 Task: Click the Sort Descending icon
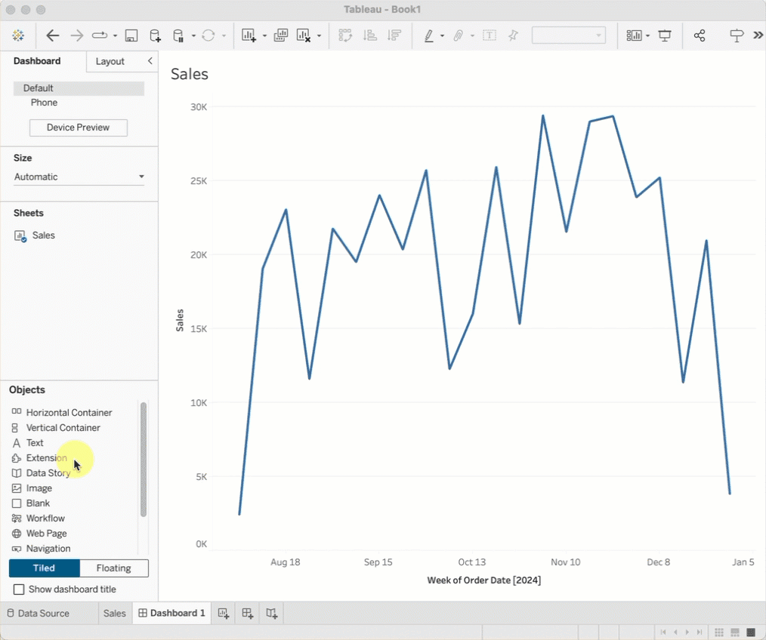(x=394, y=35)
